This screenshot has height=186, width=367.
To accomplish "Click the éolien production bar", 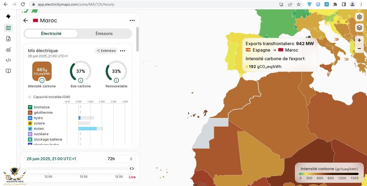I will click(x=88, y=129).
